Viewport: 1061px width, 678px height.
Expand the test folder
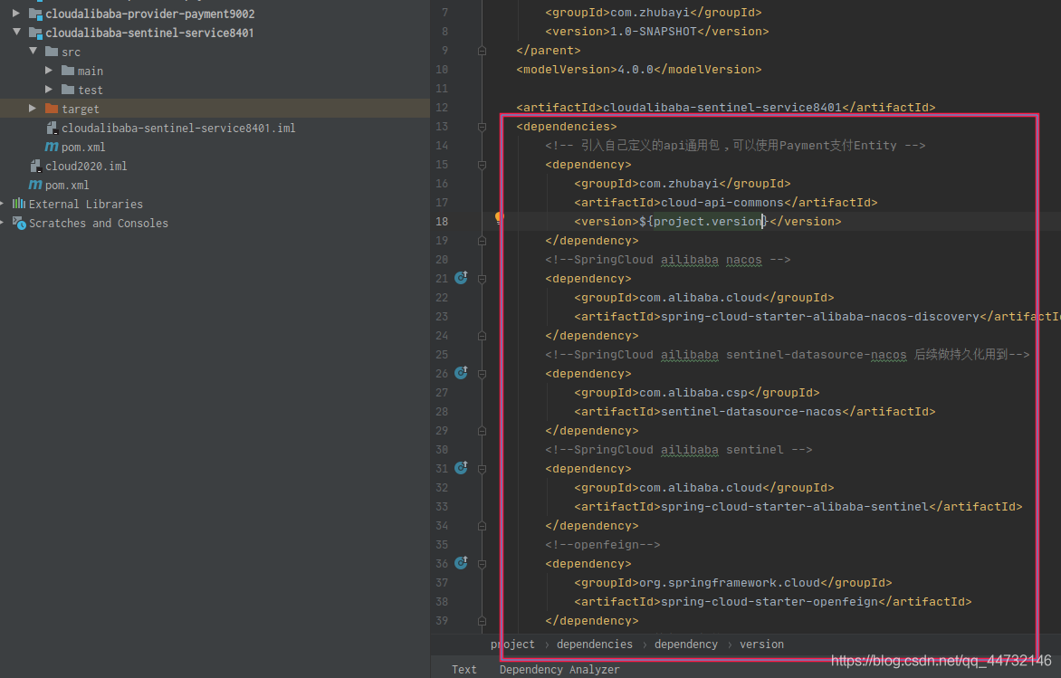[49, 89]
